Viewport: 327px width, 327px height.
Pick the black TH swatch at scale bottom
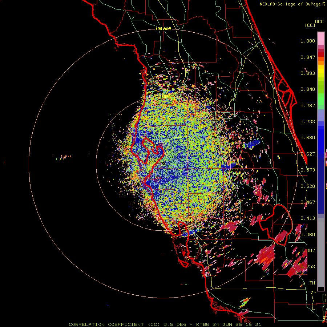(x=321, y=288)
